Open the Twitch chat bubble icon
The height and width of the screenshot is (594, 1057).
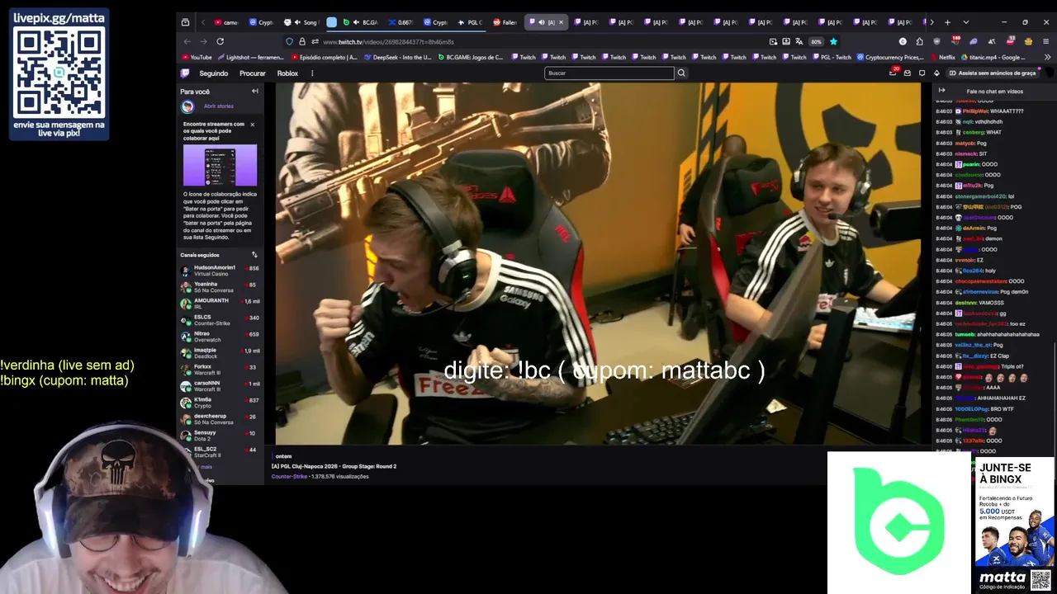pyautogui.click(x=922, y=73)
